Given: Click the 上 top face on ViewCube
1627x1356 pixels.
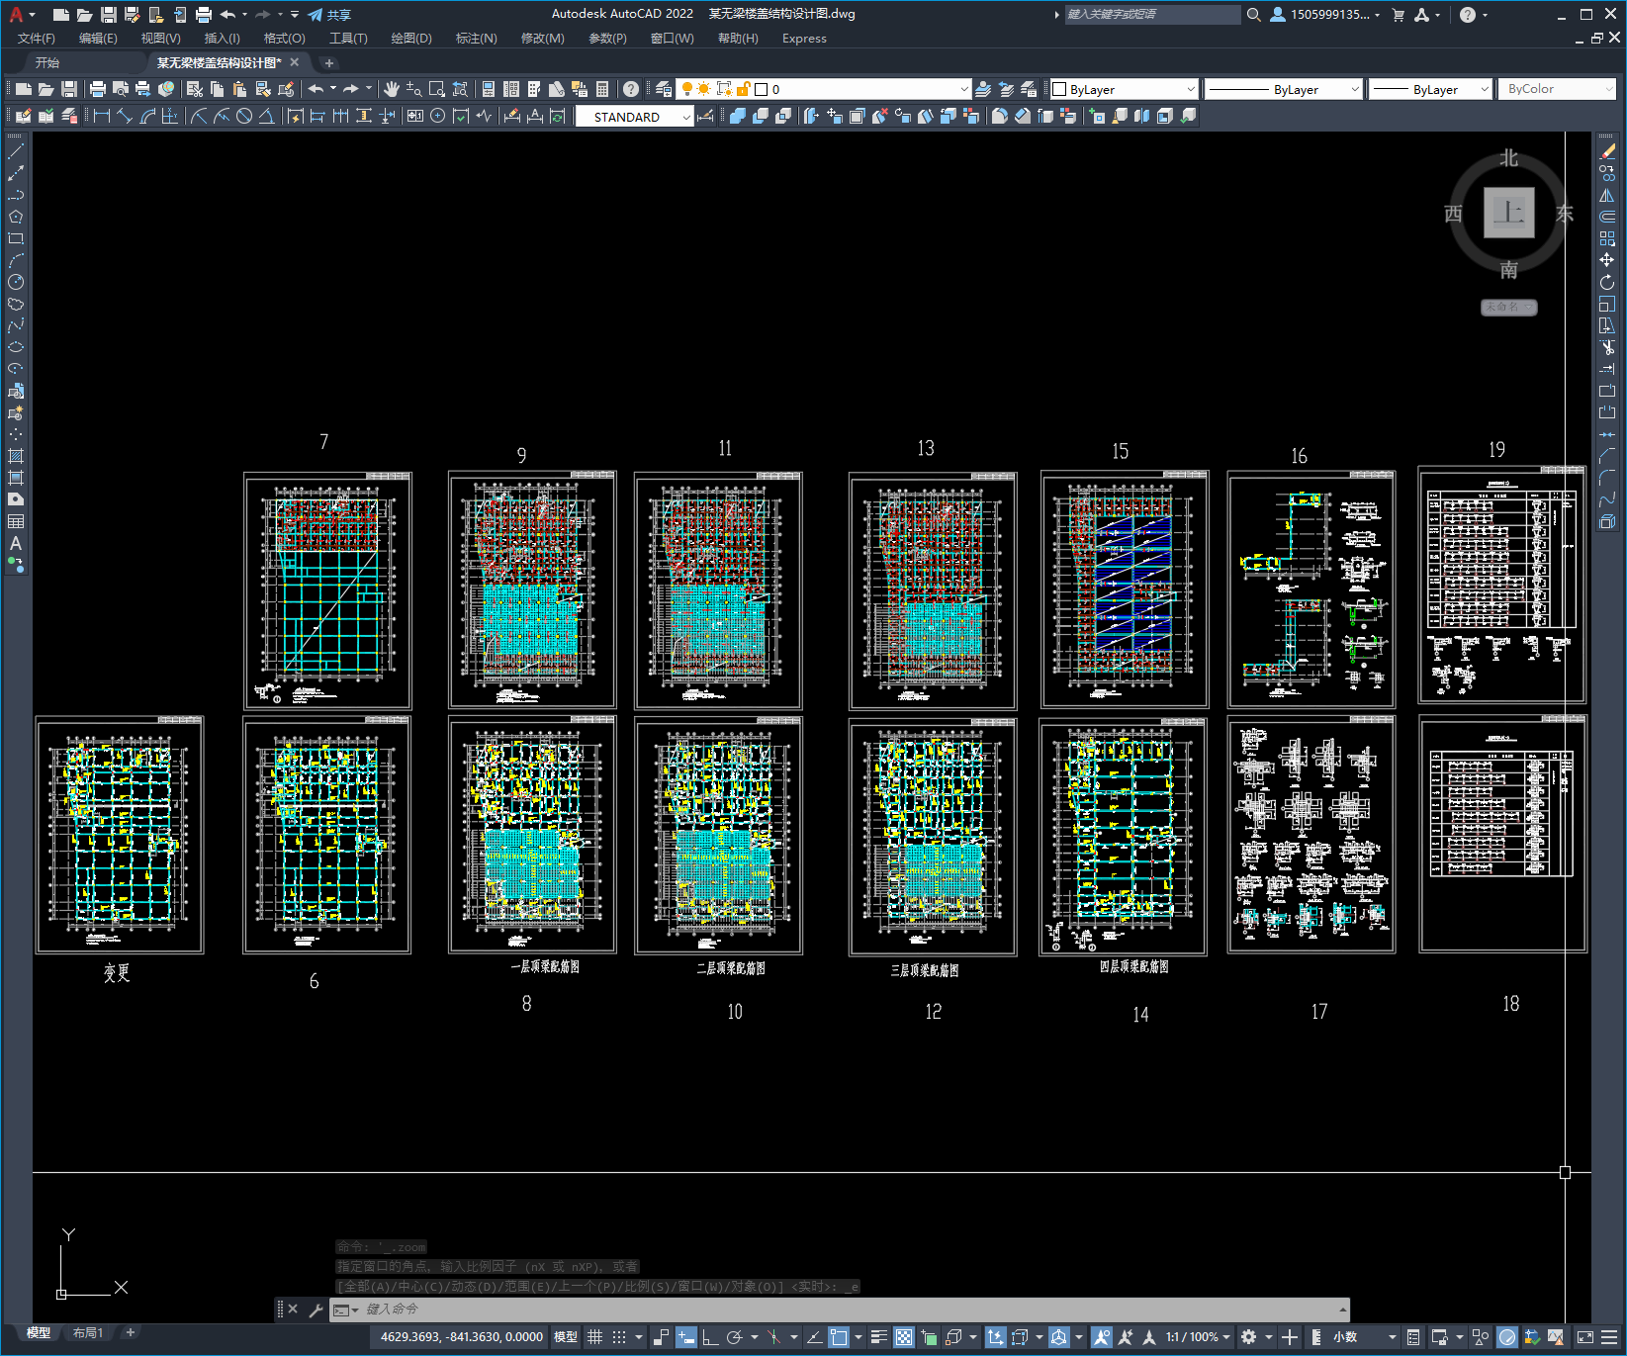Looking at the screenshot, I should pyautogui.click(x=1508, y=213).
